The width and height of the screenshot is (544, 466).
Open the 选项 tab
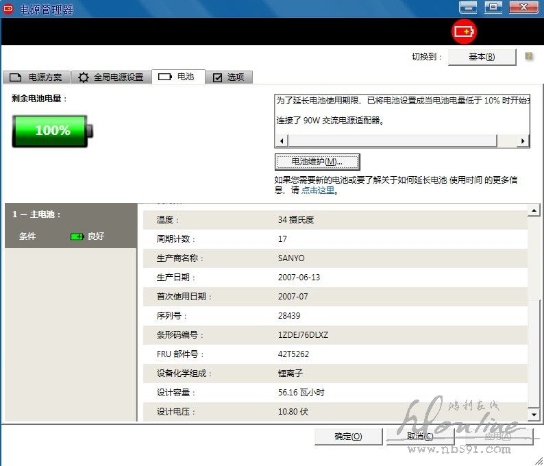(x=229, y=77)
